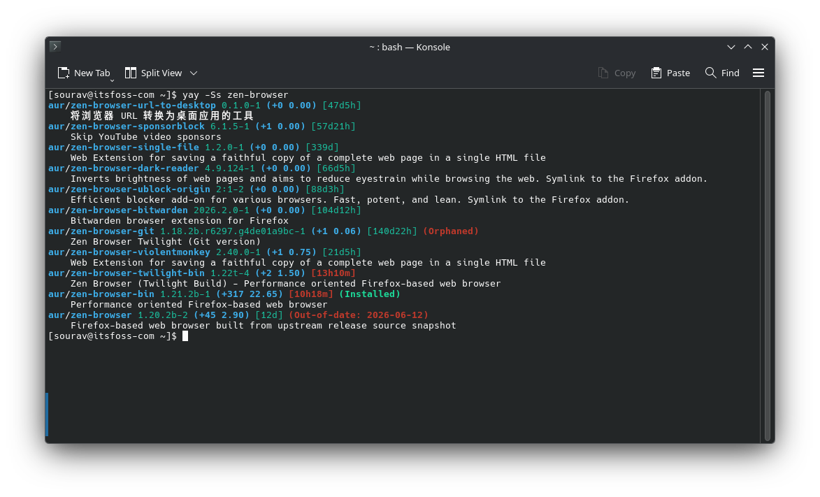Click the 'Out-of-date: 2026-06-12' label
Screen dimensions: 820x497
click(x=359, y=315)
